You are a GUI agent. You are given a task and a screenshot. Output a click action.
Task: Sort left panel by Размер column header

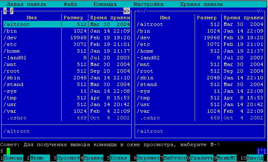(73, 18)
